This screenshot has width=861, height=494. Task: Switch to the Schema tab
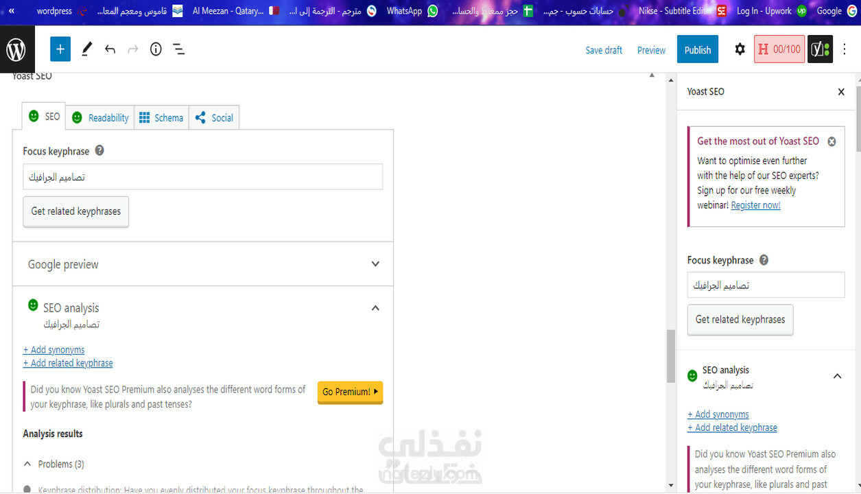(x=161, y=117)
